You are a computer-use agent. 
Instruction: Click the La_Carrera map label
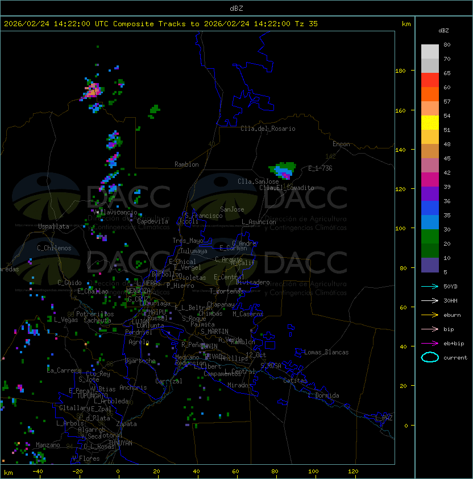click(x=64, y=370)
